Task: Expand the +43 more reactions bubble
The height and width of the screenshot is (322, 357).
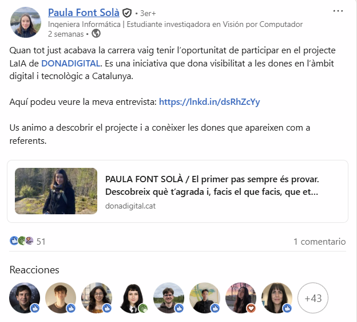Action: (x=313, y=298)
